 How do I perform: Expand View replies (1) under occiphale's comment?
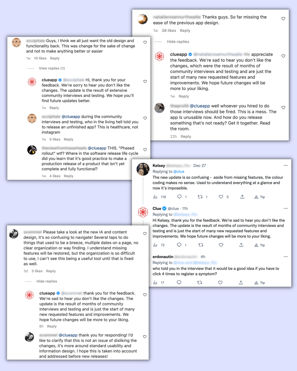[x=52, y=68]
